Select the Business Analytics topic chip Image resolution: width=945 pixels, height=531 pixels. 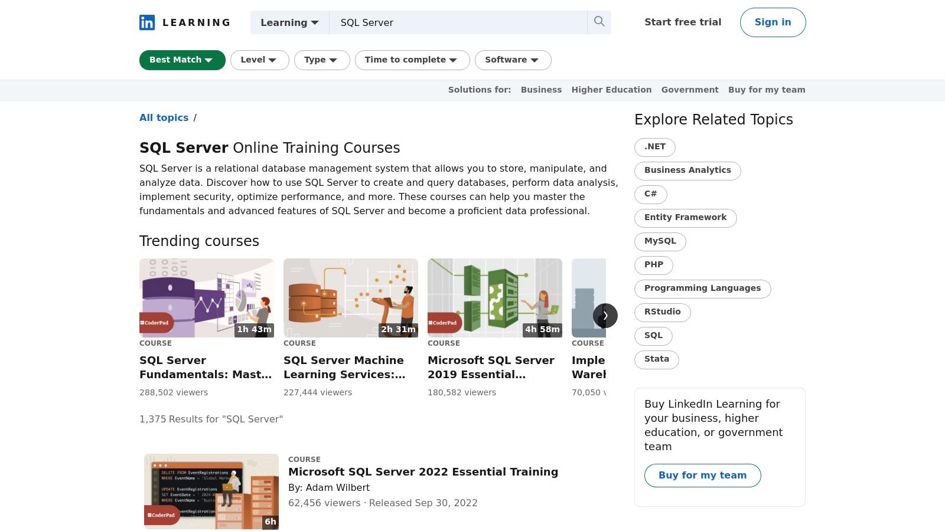687,171
